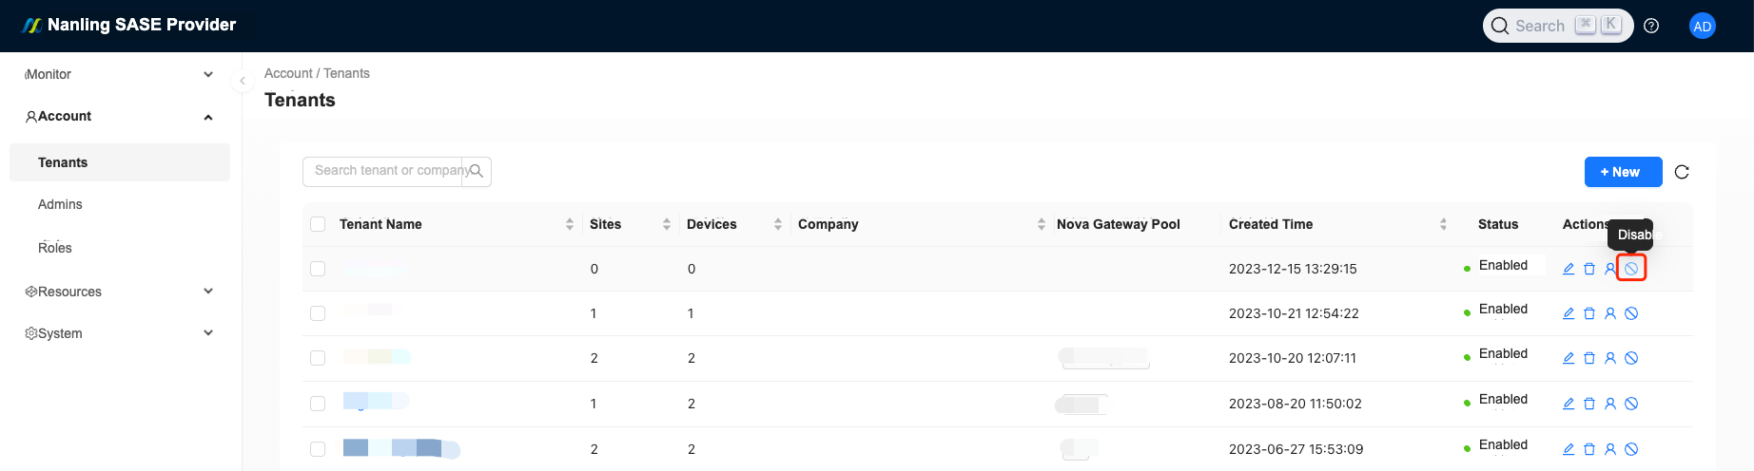Click Enabled status of 2023-06-27 tenant

1503,444
